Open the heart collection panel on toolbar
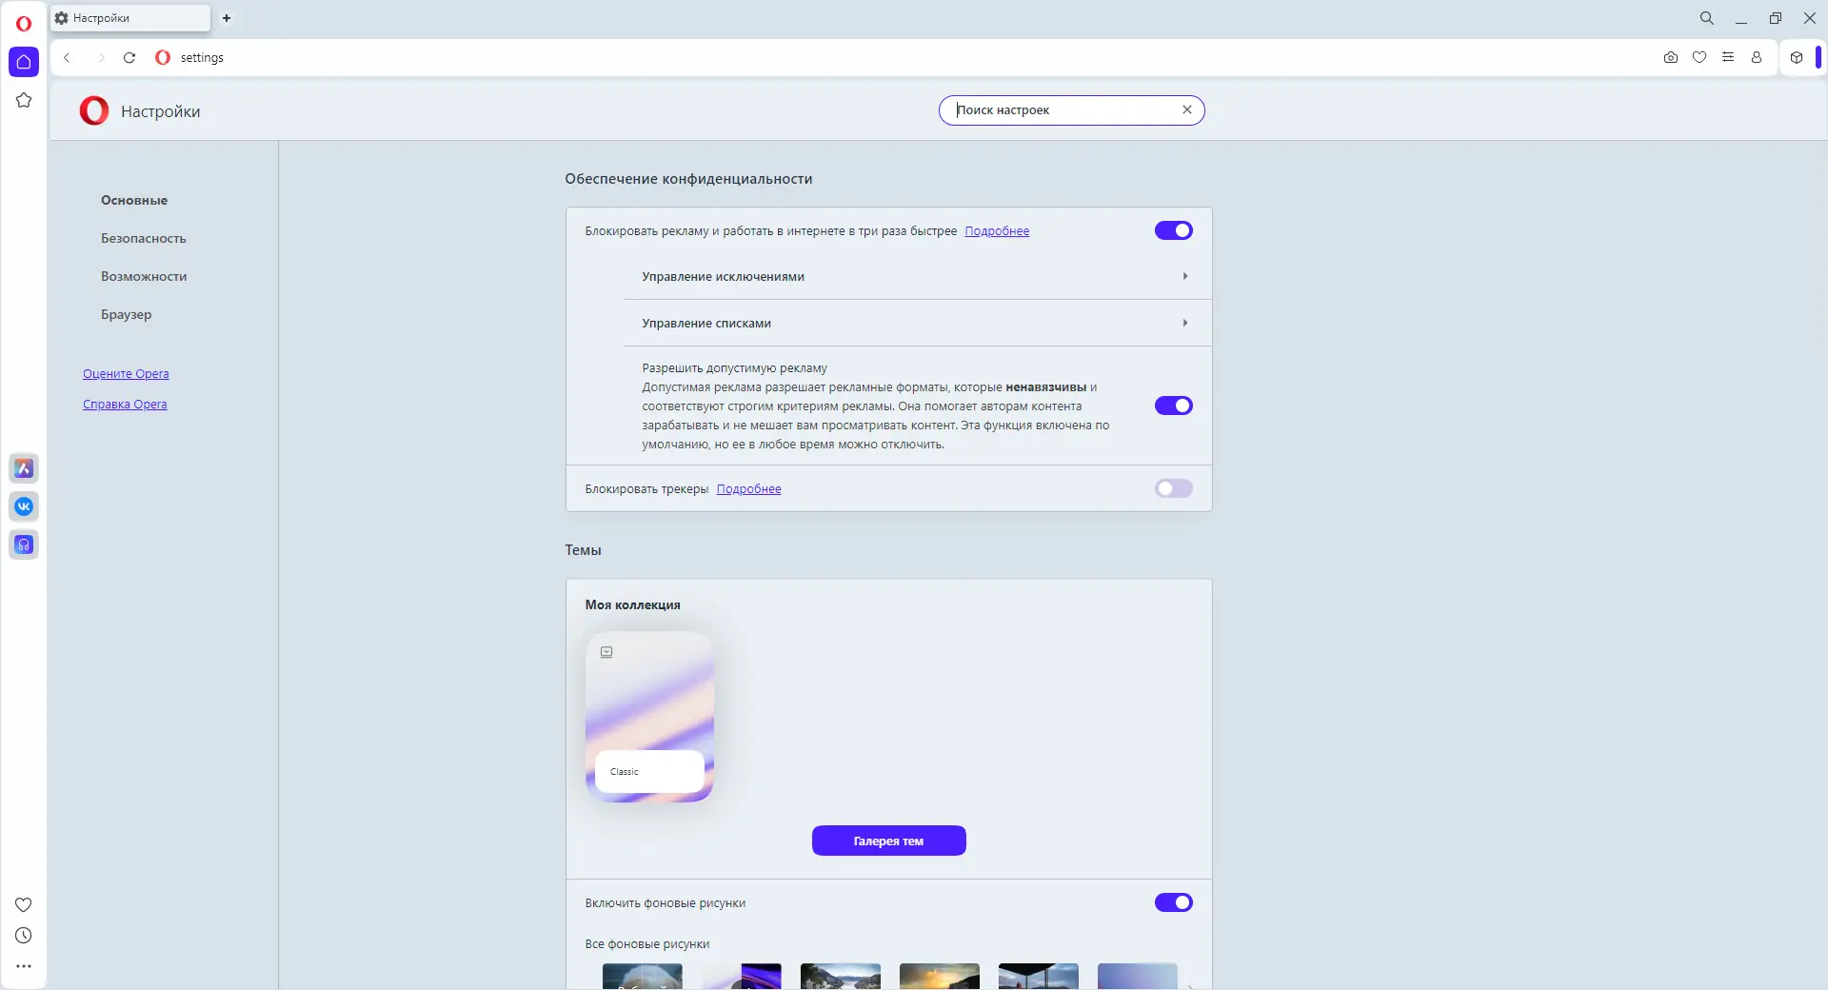Image resolution: width=1828 pixels, height=990 pixels. click(x=1700, y=57)
